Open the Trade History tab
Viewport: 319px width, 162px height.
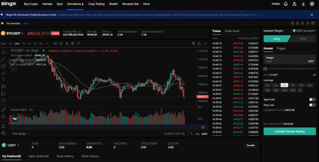[65, 156]
